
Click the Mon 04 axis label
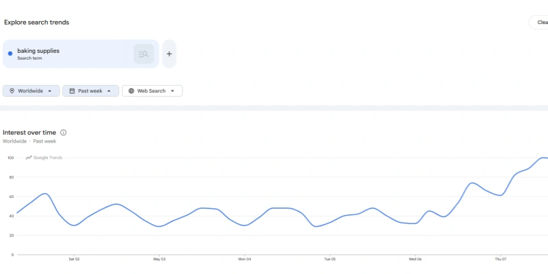point(245,260)
